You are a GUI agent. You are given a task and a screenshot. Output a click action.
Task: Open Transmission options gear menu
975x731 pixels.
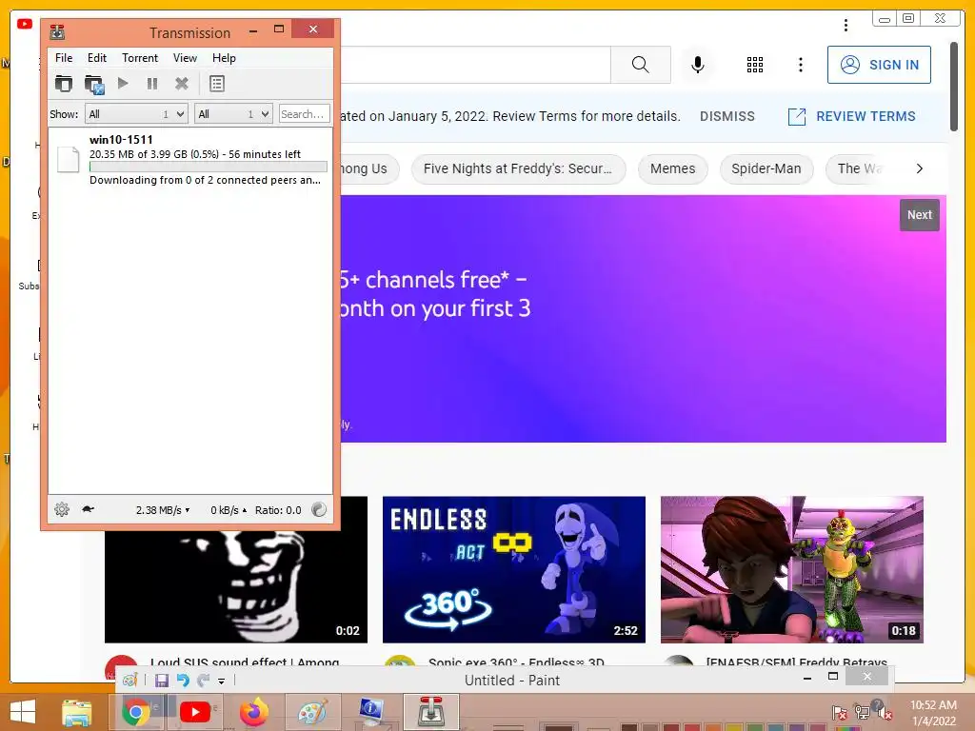[62, 510]
